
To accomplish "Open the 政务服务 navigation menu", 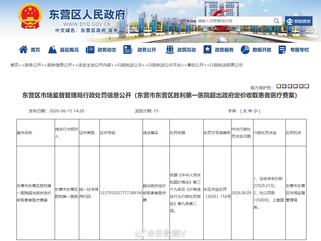I will [x=224, y=50].
